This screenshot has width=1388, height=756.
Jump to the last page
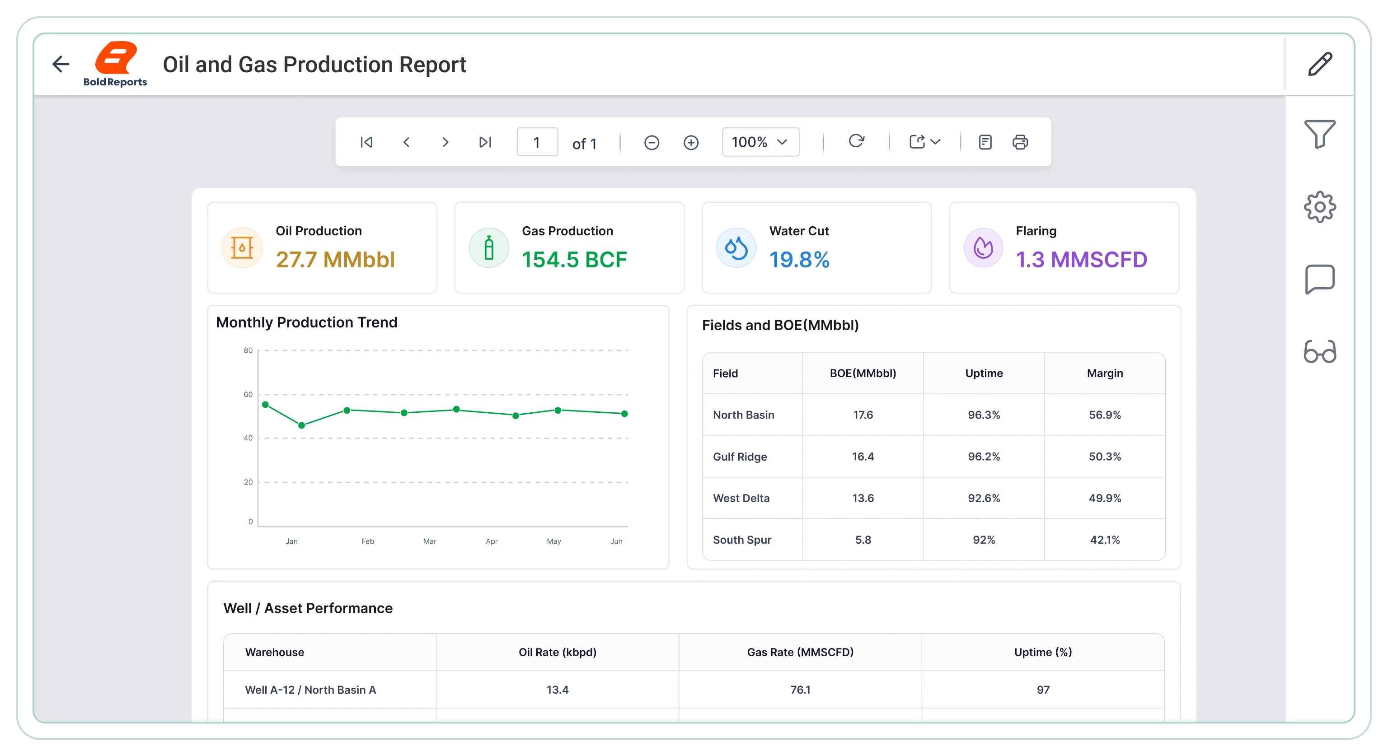[x=485, y=142]
